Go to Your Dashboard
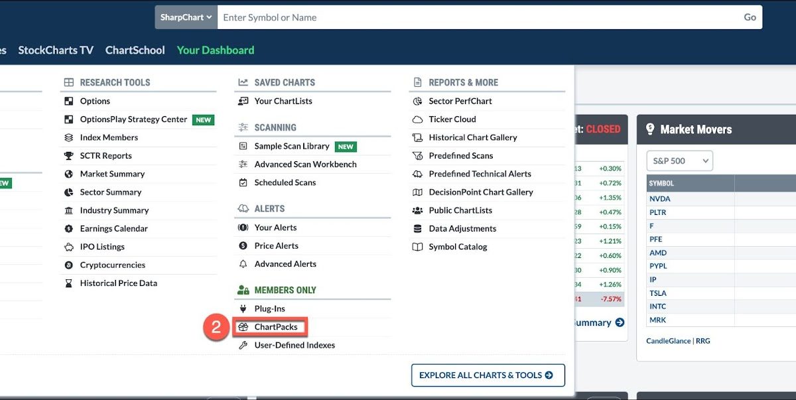This screenshot has width=796, height=400. (x=216, y=50)
